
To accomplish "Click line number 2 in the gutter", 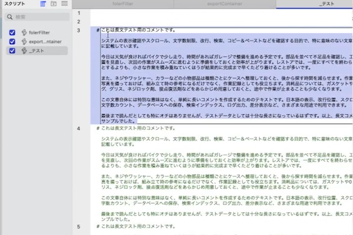I will (79, 22).
